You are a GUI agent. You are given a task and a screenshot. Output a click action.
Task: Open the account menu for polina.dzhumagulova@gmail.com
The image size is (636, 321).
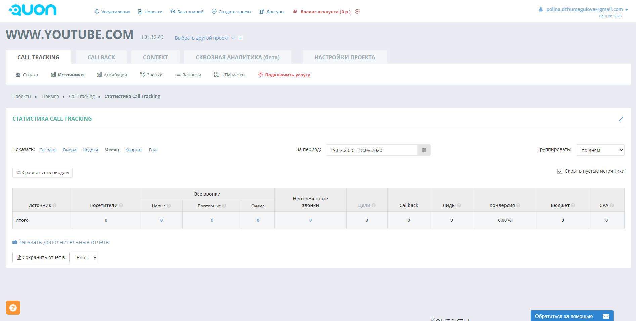[x=587, y=9]
